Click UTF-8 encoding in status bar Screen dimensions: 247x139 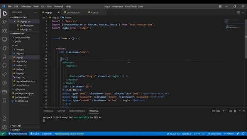(197, 134)
